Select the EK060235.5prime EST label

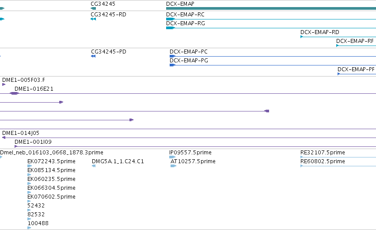pyautogui.click(x=51, y=179)
